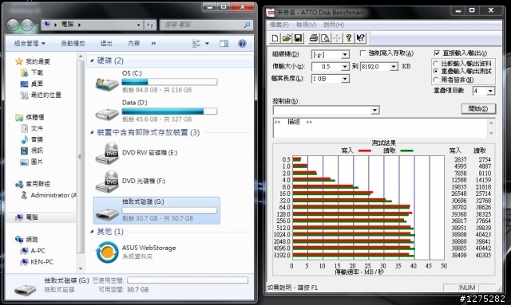
Task: Click the New file icon in ATTO toolbar
Action: (275, 38)
